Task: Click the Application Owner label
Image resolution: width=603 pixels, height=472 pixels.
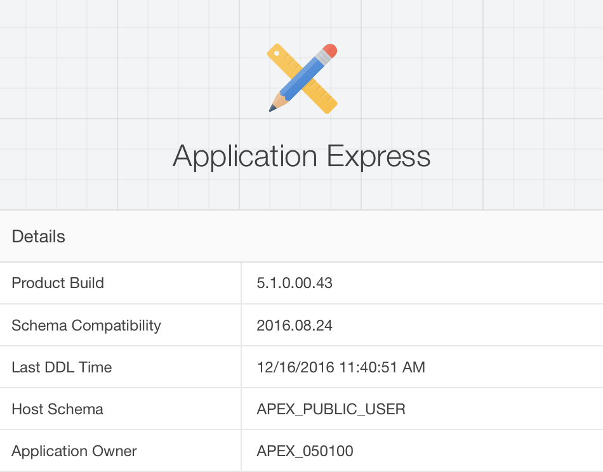Action: click(74, 451)
